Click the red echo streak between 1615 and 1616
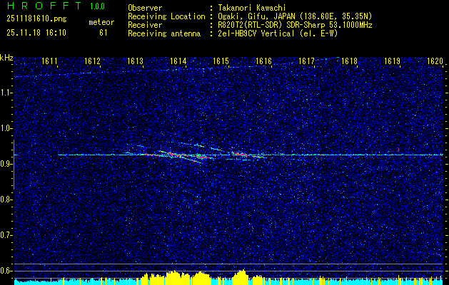This screenshot has height=285, width=449. pyautogui.click(x=241, y=155)
